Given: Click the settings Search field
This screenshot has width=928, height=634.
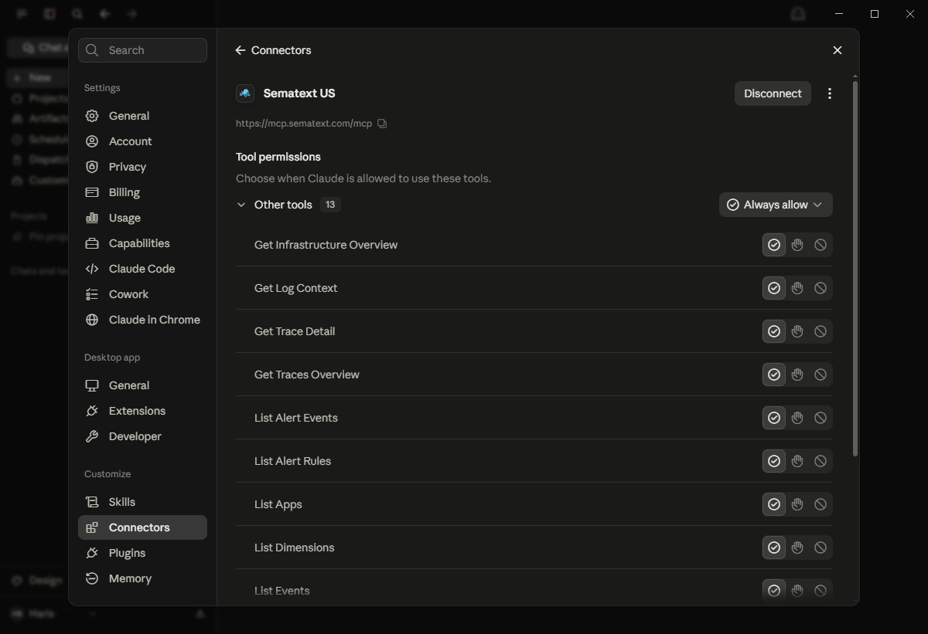Looking at the screenshot, I should point(142,50).
